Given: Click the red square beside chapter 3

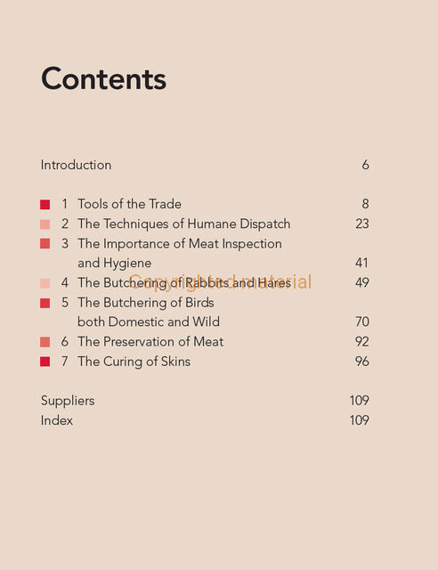Looking at the screenshot, I should [45, 243].
